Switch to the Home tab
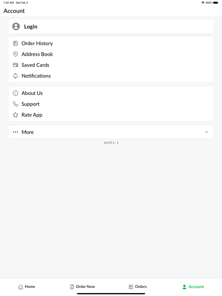This screenshot has height=296, width=222. pyautogui.click(x=27, y=287)
